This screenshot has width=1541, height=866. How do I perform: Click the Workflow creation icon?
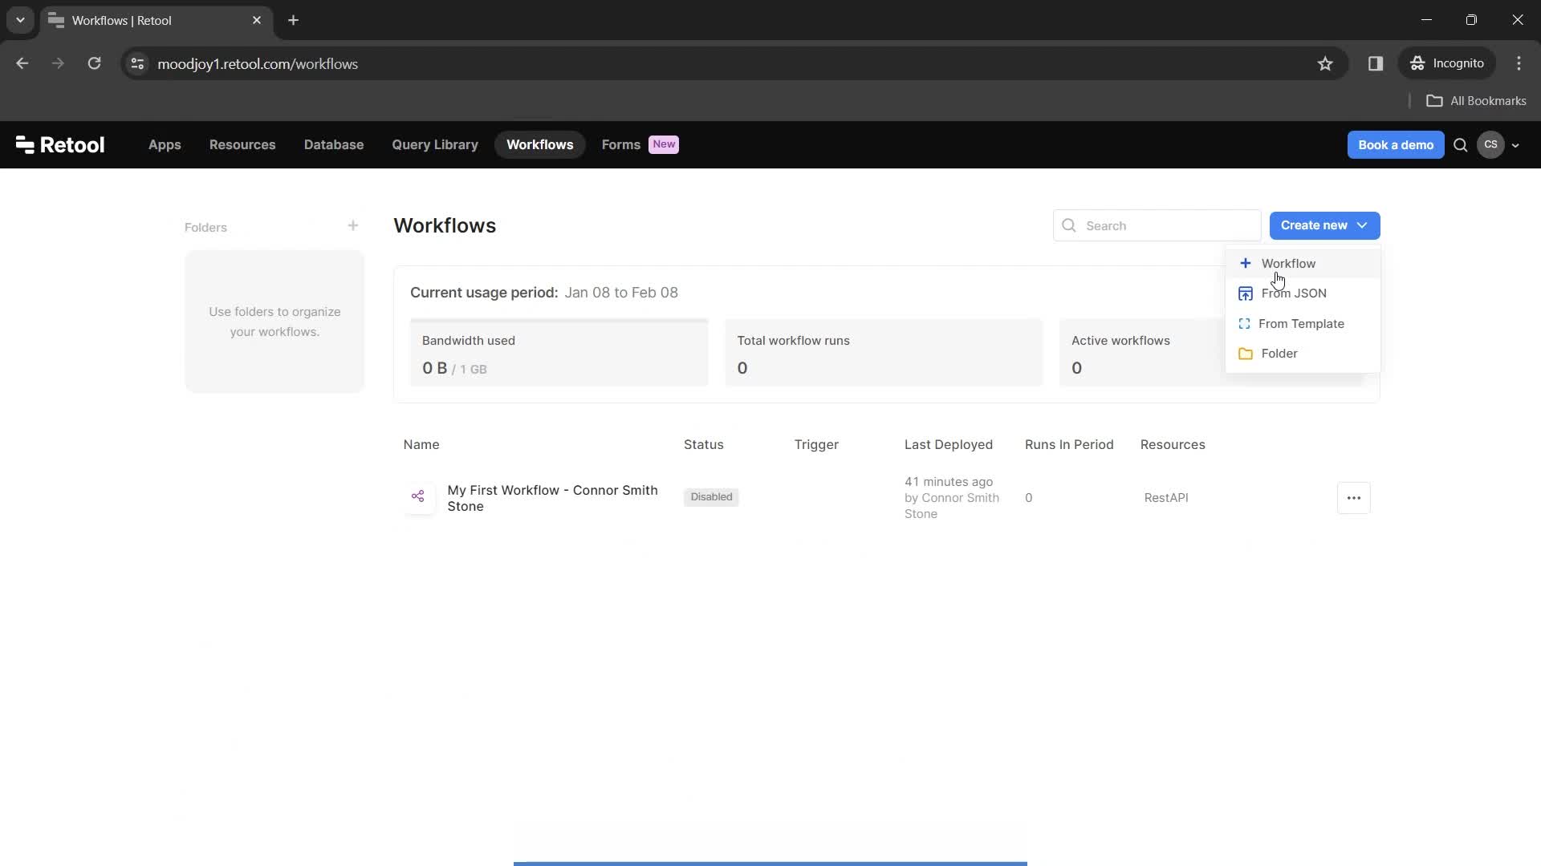pyautogui.click(x=1246, y=262)
